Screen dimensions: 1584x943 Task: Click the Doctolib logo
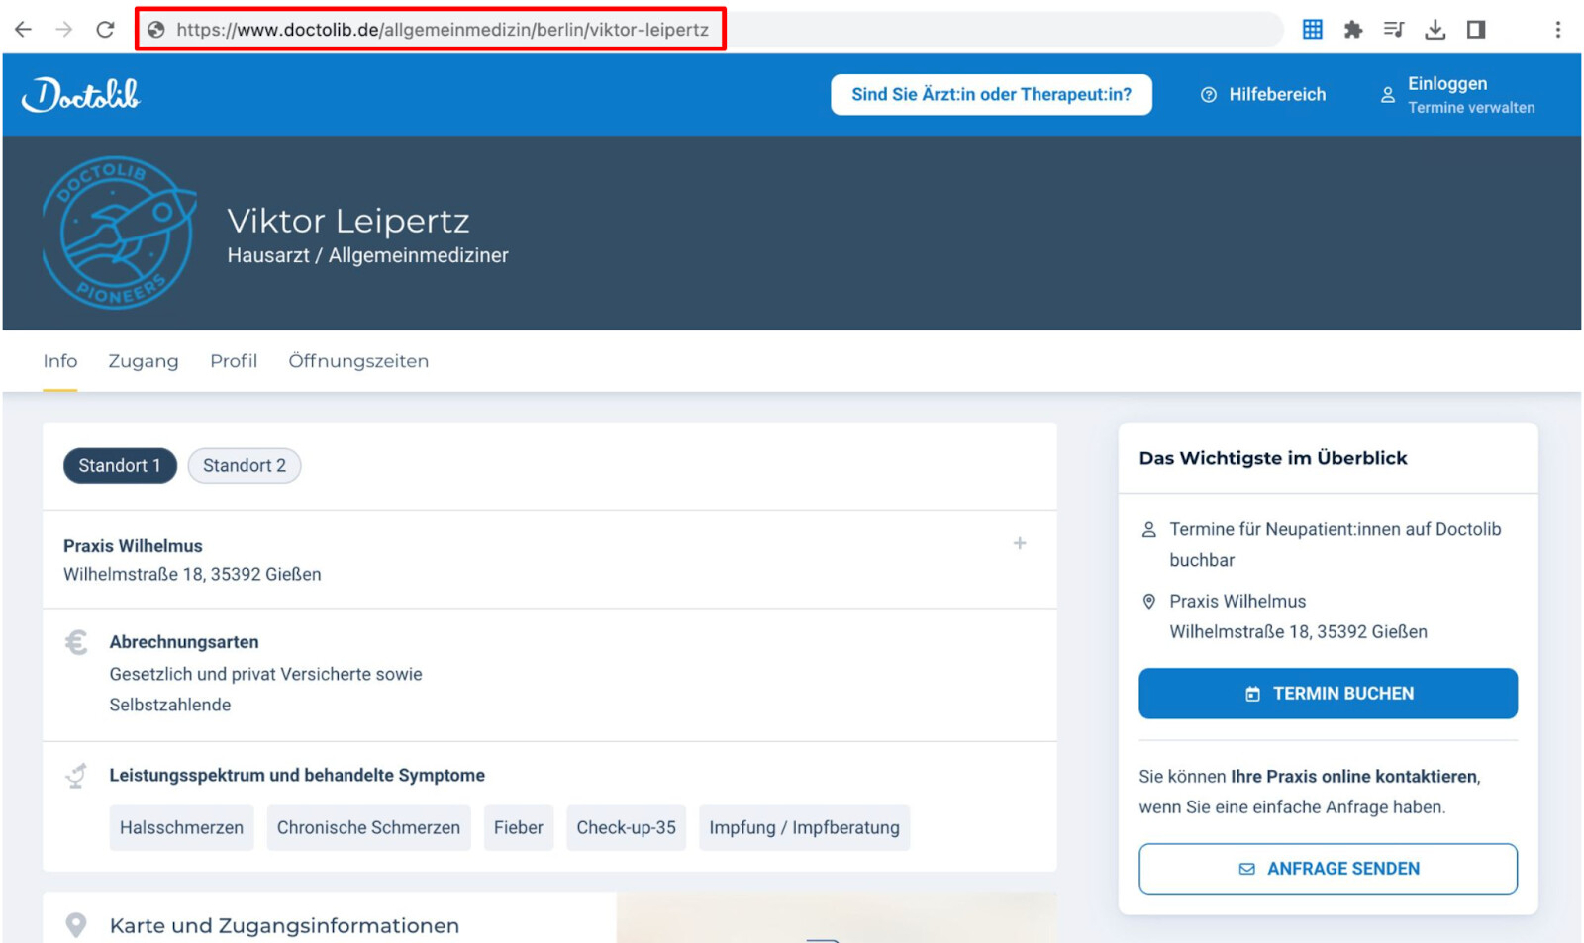[x=81, y=95]
